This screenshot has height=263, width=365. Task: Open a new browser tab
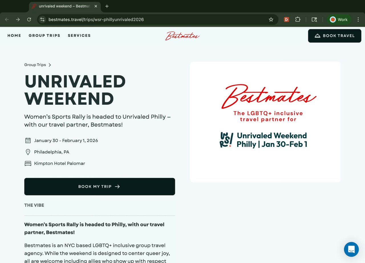tap(107, 6)
